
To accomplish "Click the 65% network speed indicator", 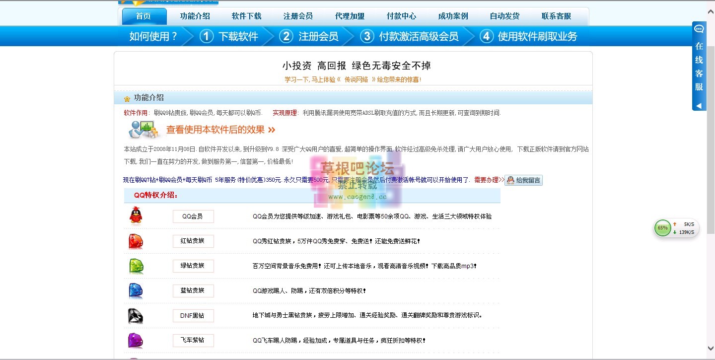I will point(662,228).
